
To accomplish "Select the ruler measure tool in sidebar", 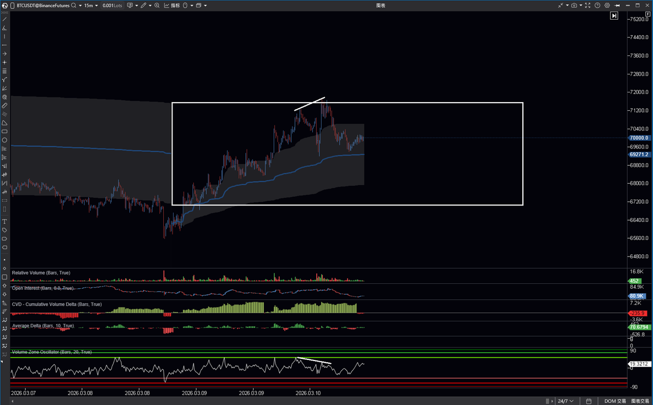I will [x=5, y=105].
